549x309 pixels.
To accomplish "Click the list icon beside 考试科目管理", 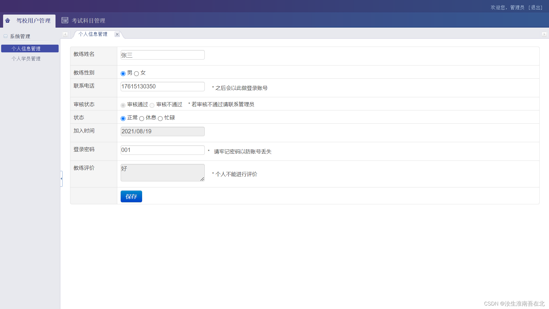I will [x=65, y=20].
